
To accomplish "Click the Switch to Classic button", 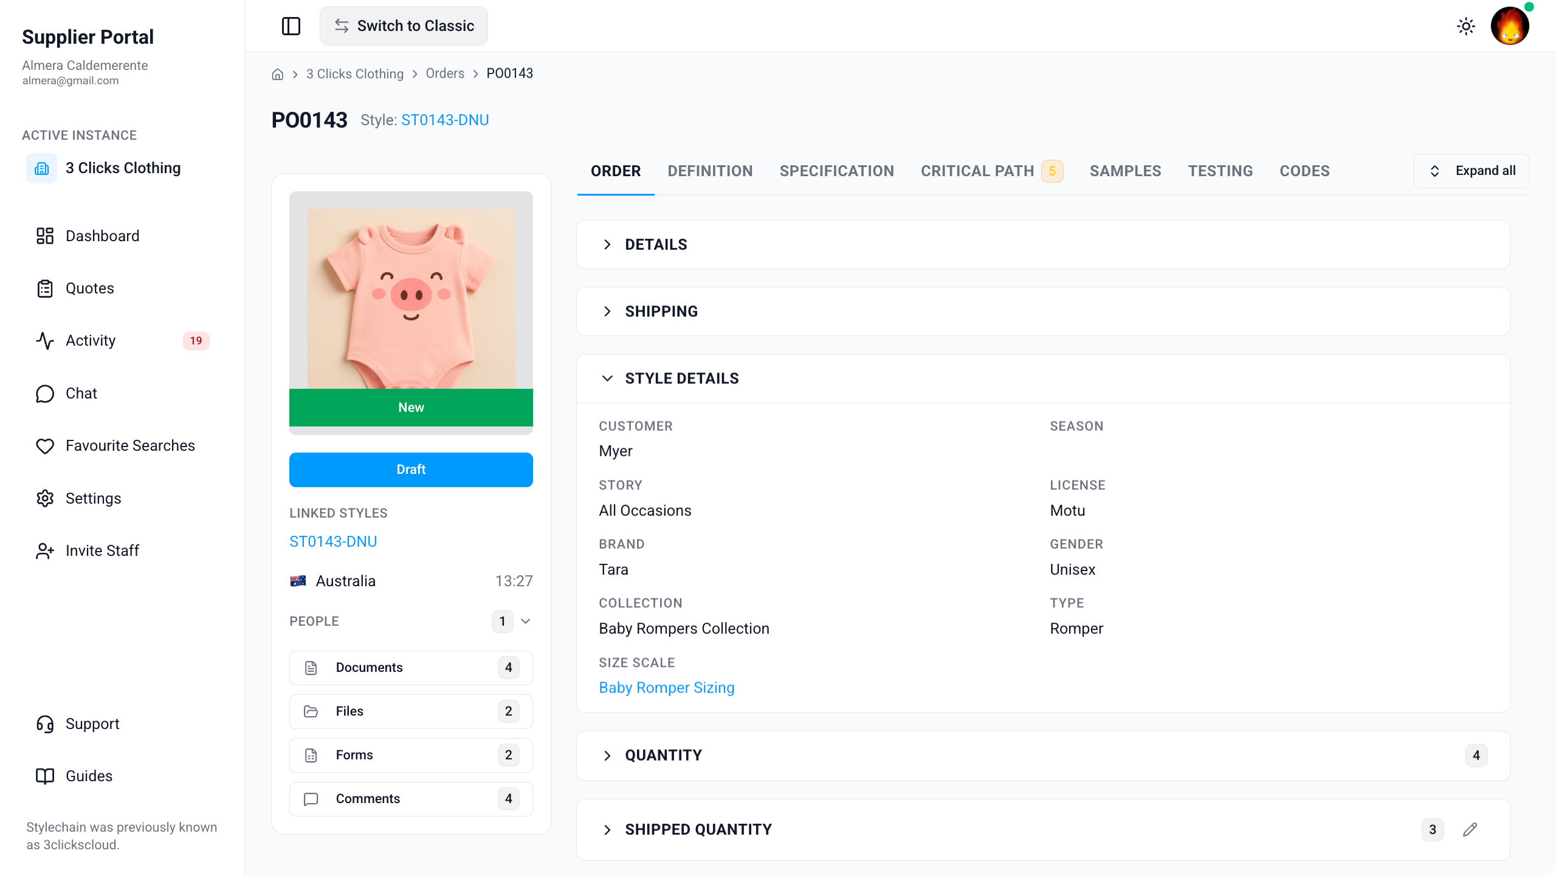I will coord(404,26).
